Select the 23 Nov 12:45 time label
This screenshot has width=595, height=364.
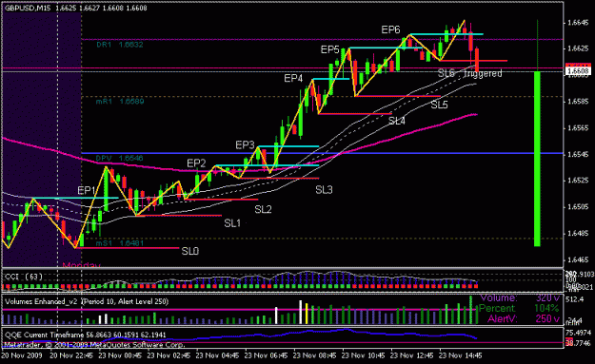411,355
